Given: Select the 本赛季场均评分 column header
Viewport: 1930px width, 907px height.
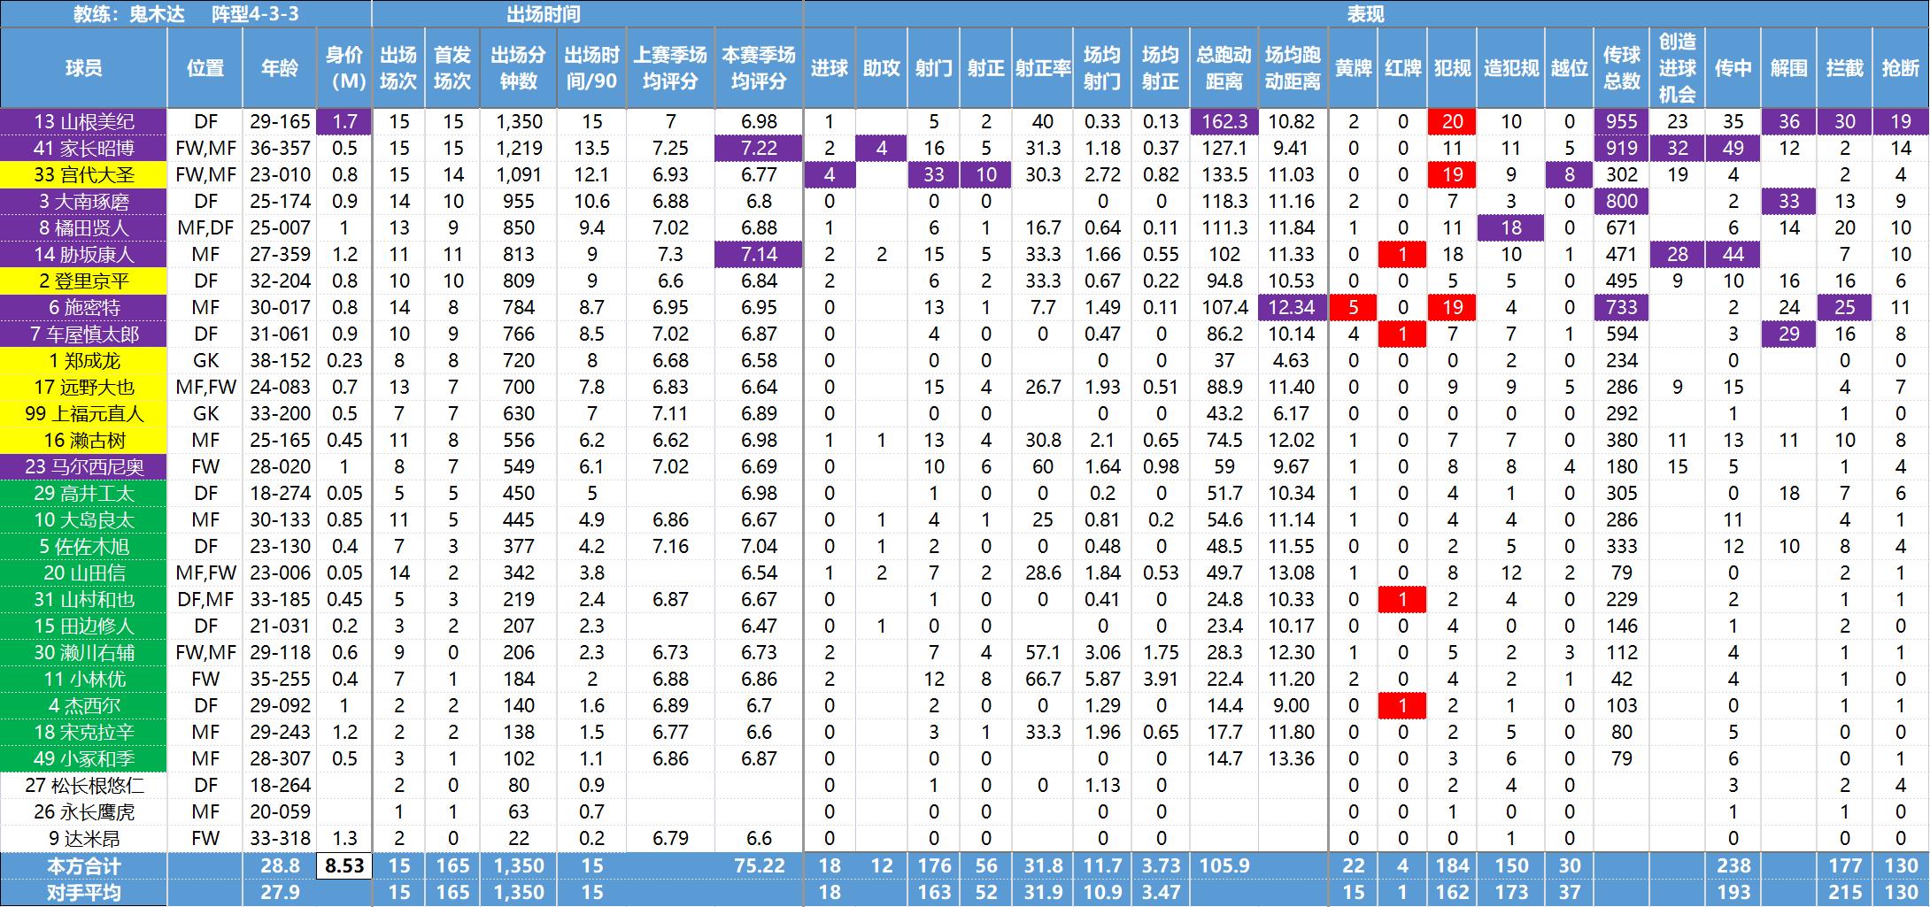Looking at the screenshot, I should [759, 68].
